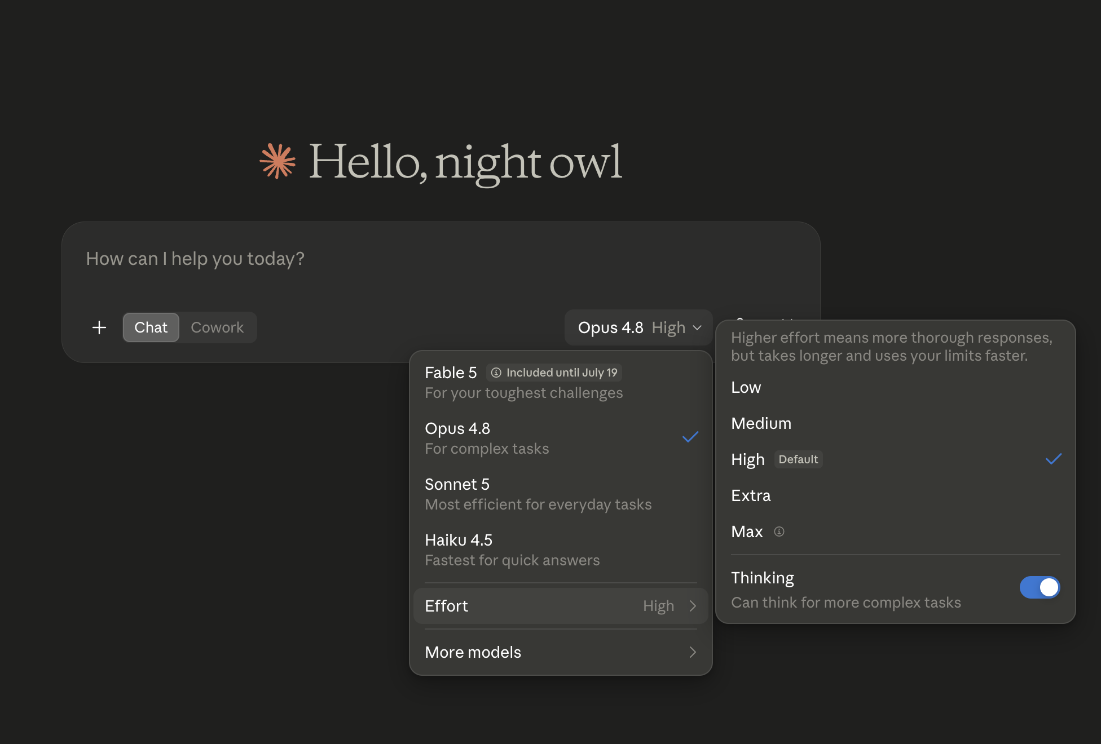This screenshot has height=744, width=1101.
Task: Click the info icon next to Max
Action: point(779,532)
